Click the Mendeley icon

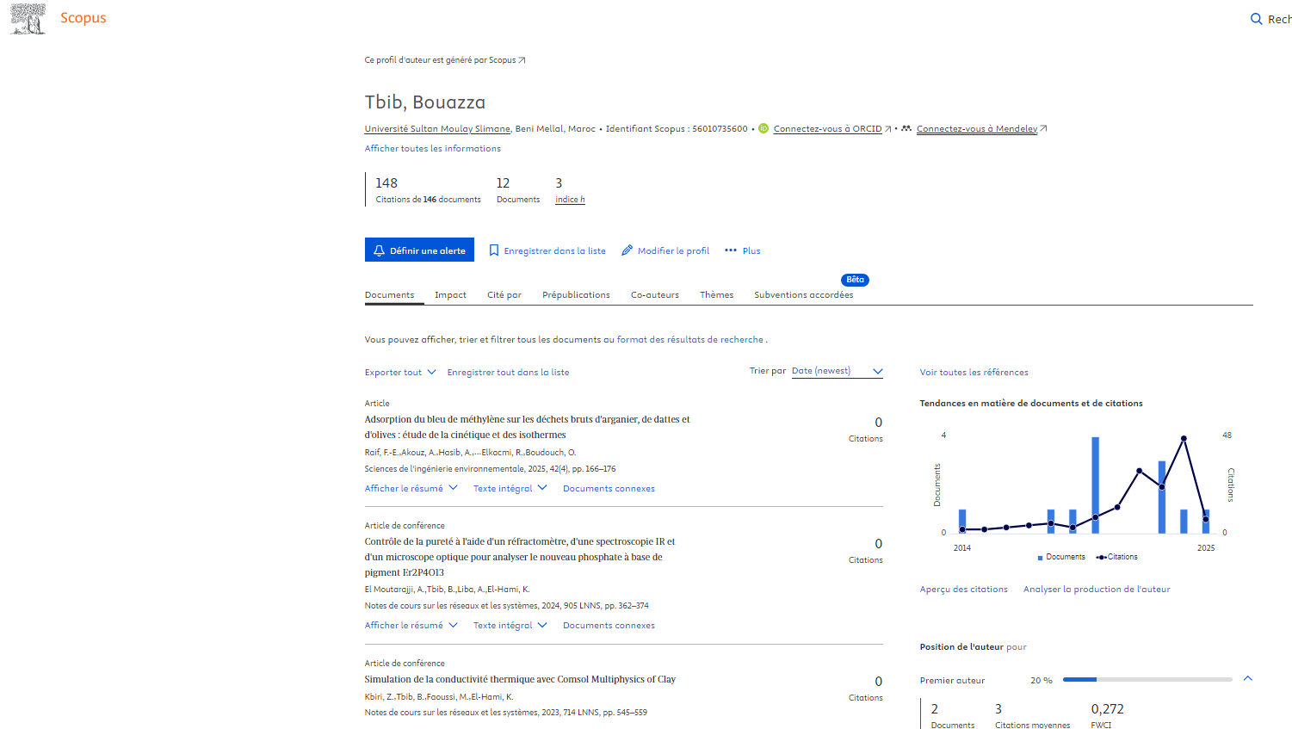tap(906, 129)
